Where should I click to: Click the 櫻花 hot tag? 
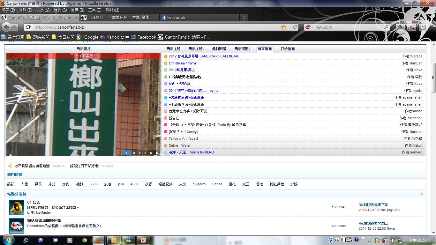click(x=232, y=184)
